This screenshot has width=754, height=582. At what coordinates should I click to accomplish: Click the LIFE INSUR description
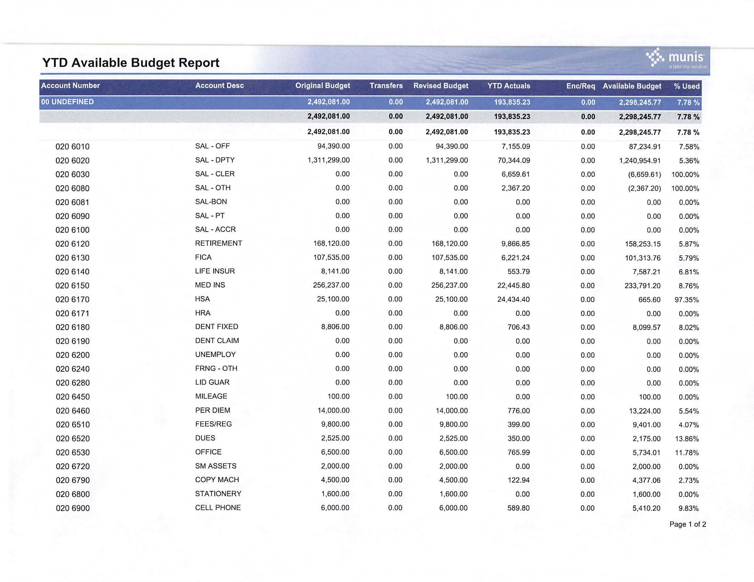coord(215,271)
